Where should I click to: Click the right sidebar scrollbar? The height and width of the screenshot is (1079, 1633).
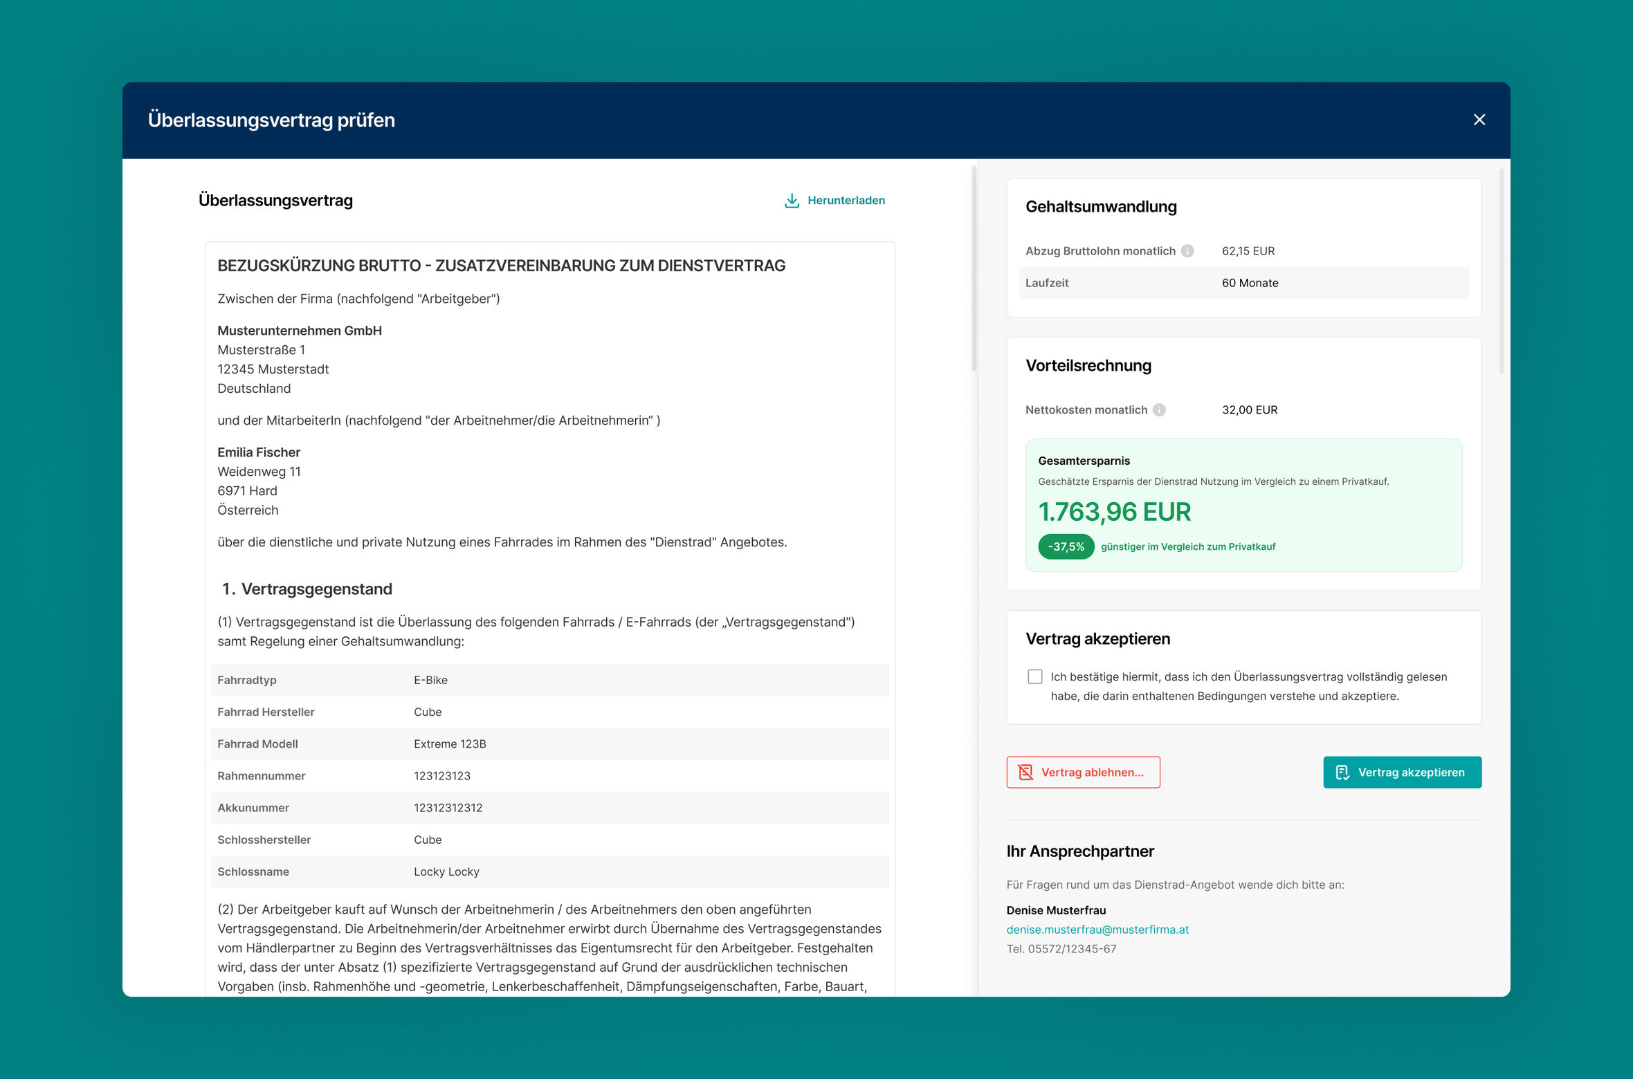click(1501, 270)
